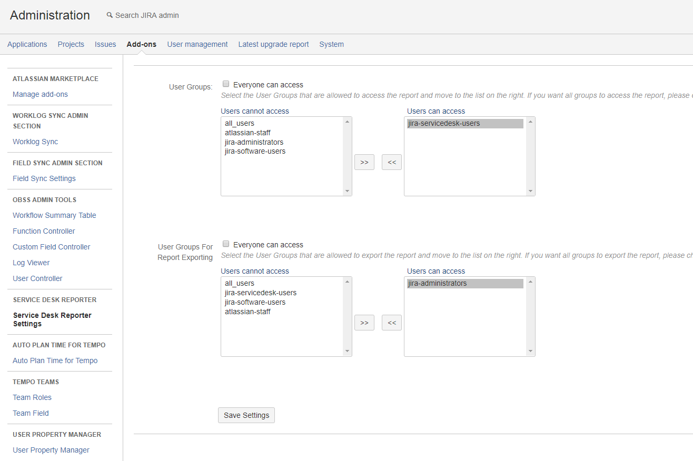This screenshot has width=693, height=461.
Task: Click << button in Report Exporting section
Action: point(391,322)
